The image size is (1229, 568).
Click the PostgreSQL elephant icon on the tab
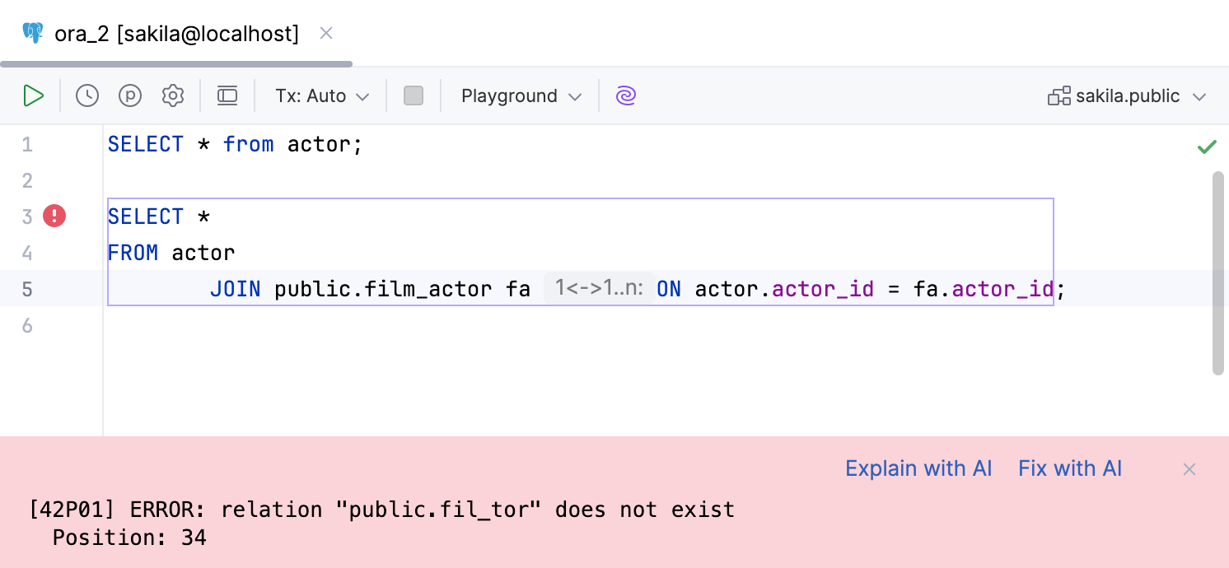click(32, 33)
